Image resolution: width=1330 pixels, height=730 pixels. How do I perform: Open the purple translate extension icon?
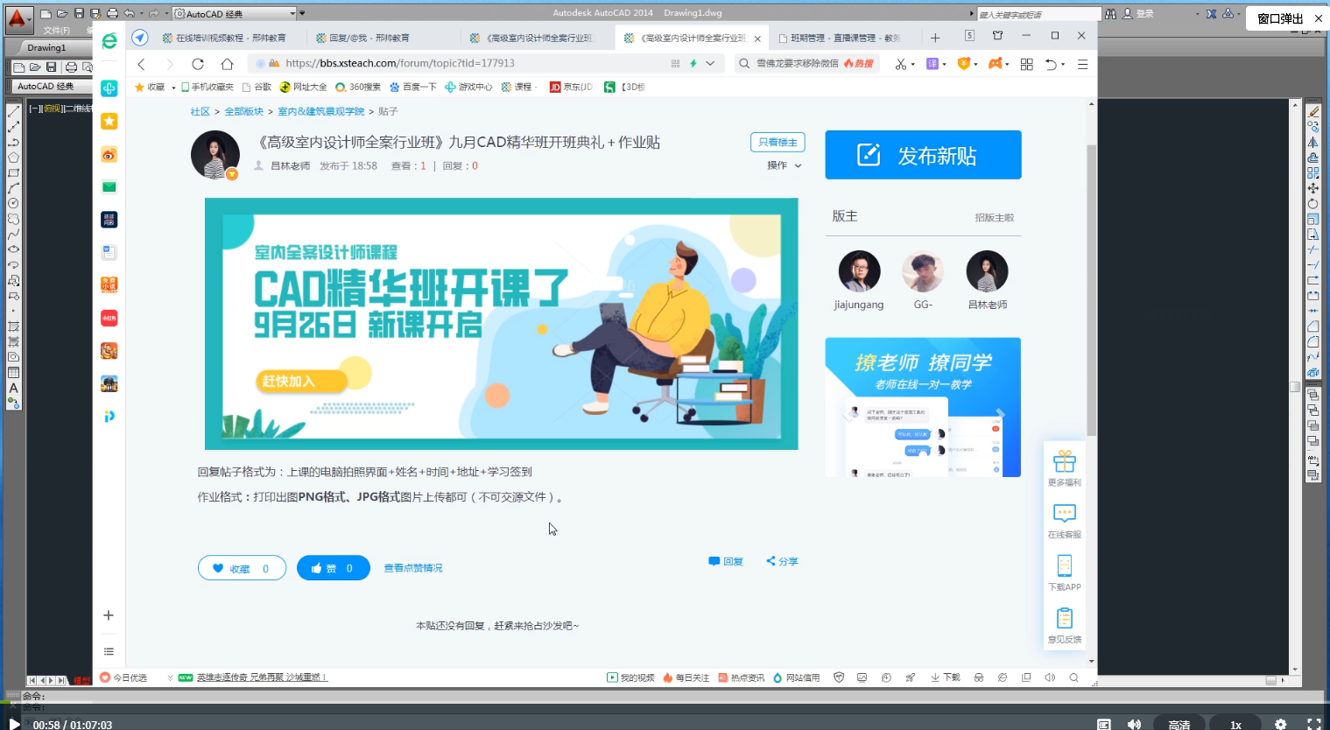pos(932,64)
